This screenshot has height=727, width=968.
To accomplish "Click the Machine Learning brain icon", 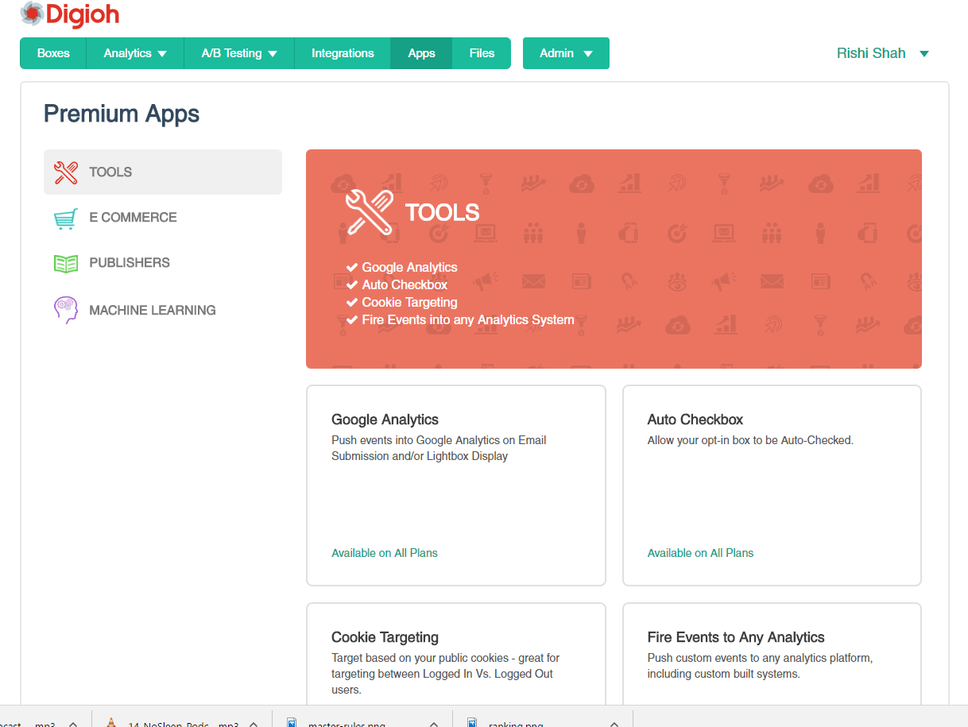I will pyautogui.click(x=66, y=310).
